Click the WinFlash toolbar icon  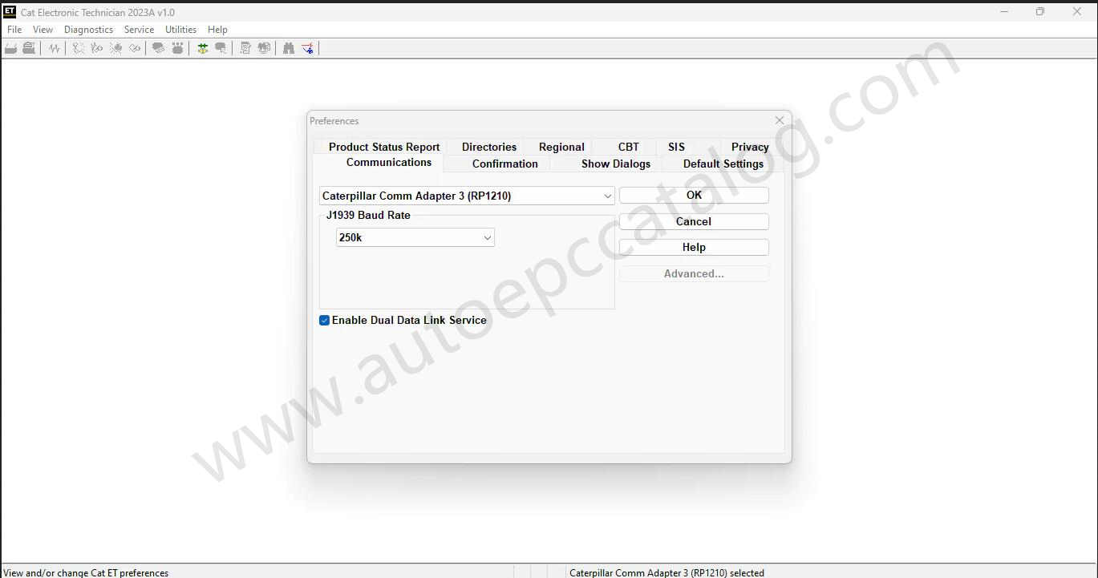(x=245, y=48)
